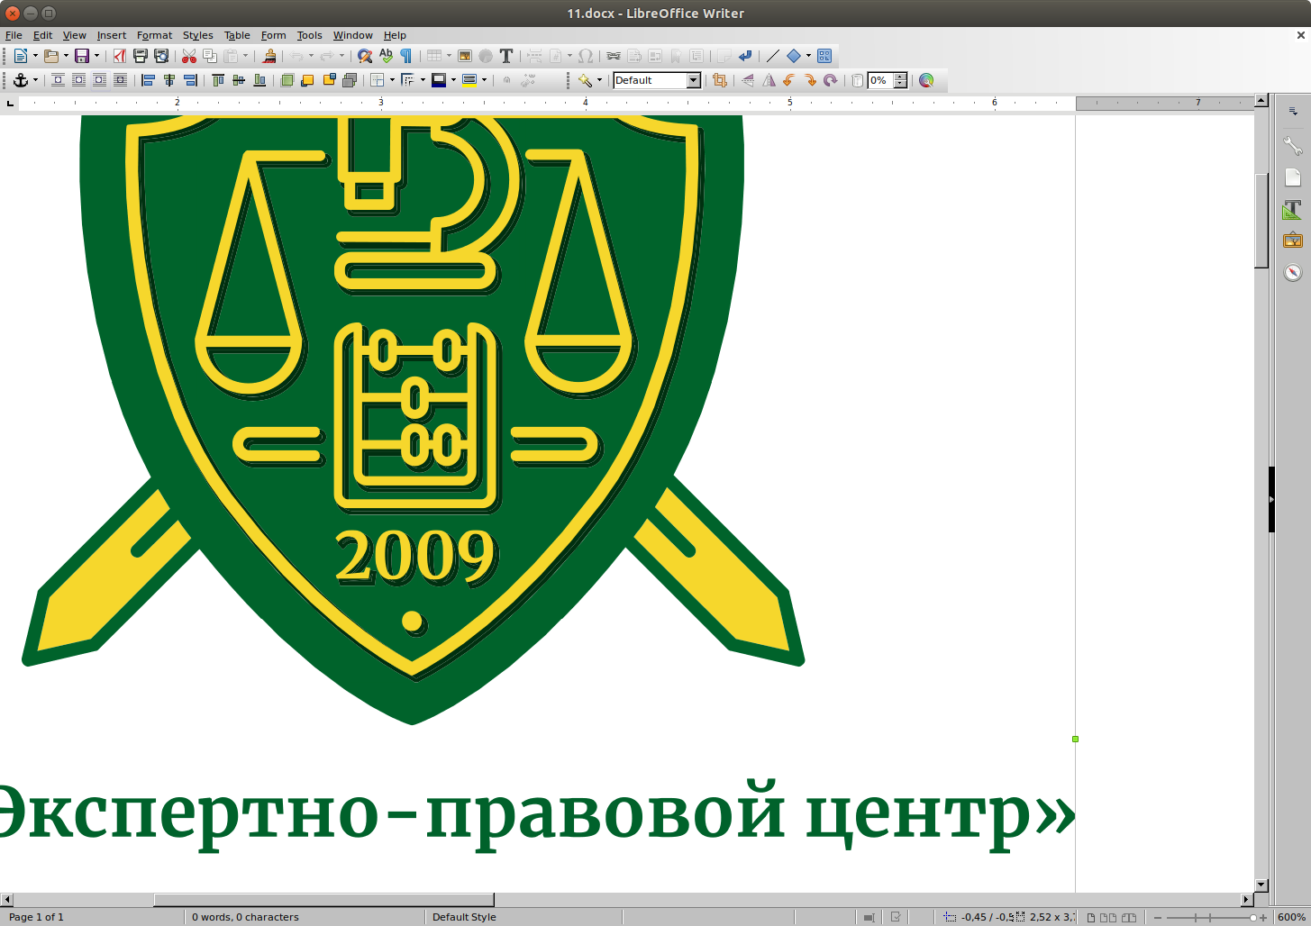This screenshot has height=926, width=1311.
Task: Open the border style dropdown arrow
Action: [x=423, y=80]
